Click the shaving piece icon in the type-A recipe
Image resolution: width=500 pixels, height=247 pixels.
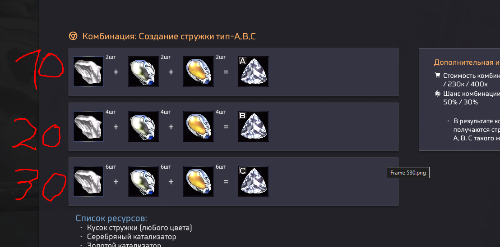88,72
